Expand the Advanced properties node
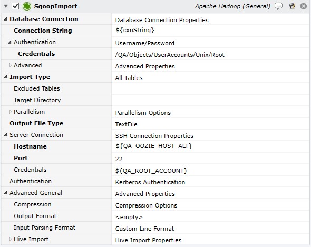Image resolution: width=311 pixels, height=247 pixels. click(x=10, y=65)
